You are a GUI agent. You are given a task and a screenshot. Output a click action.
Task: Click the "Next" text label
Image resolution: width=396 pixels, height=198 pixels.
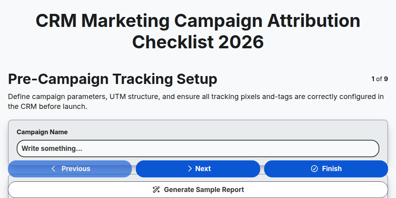click(203, 169)
